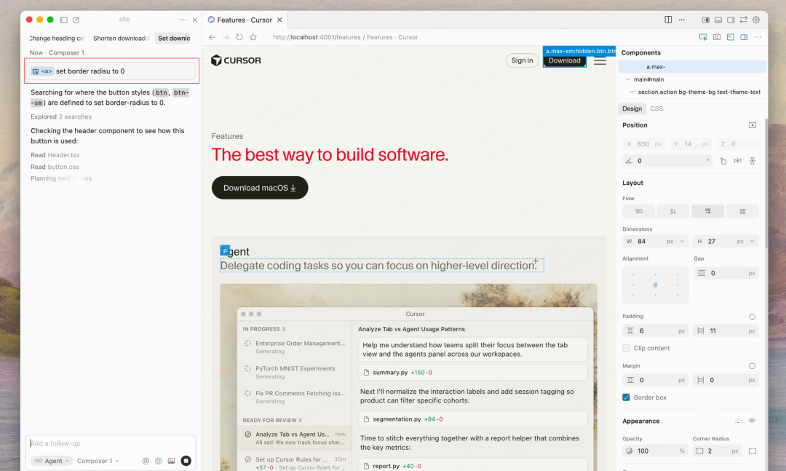Flip element vertically icon
Image resolution: width=786 pixels, height=471 pixels.
(753, 161)
